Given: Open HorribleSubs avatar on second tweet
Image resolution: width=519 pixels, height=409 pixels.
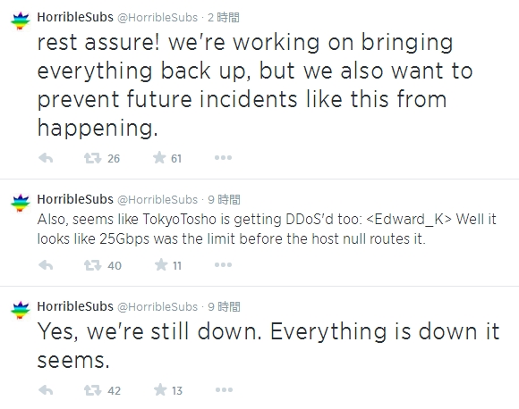Looking at the screenshot, I should point(21,203).
